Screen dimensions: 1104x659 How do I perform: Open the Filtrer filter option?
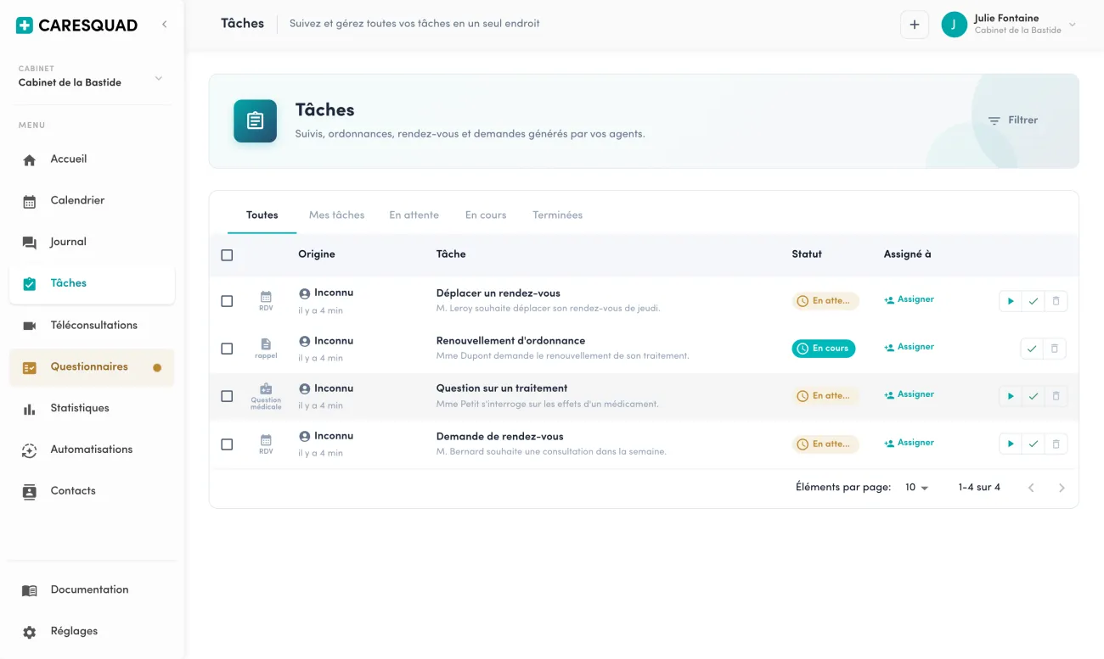(1013, 120)
